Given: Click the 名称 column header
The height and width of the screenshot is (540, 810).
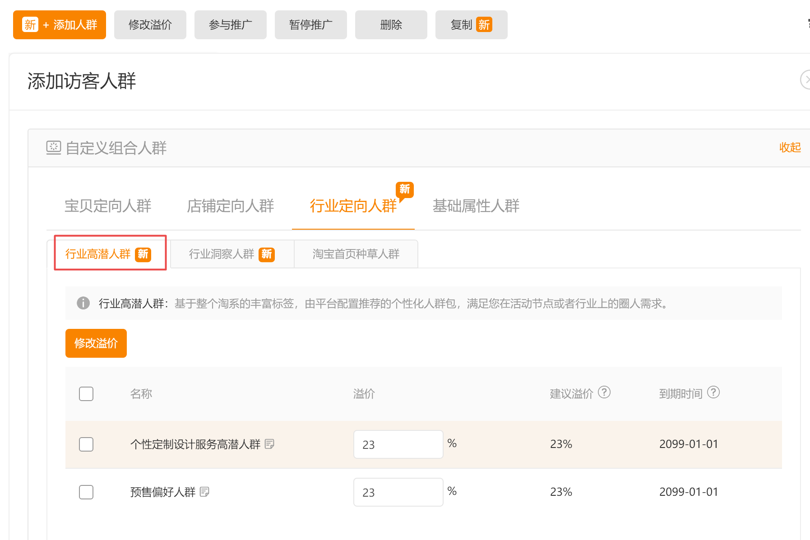Looking at the screenshot, I should (141, 394).
